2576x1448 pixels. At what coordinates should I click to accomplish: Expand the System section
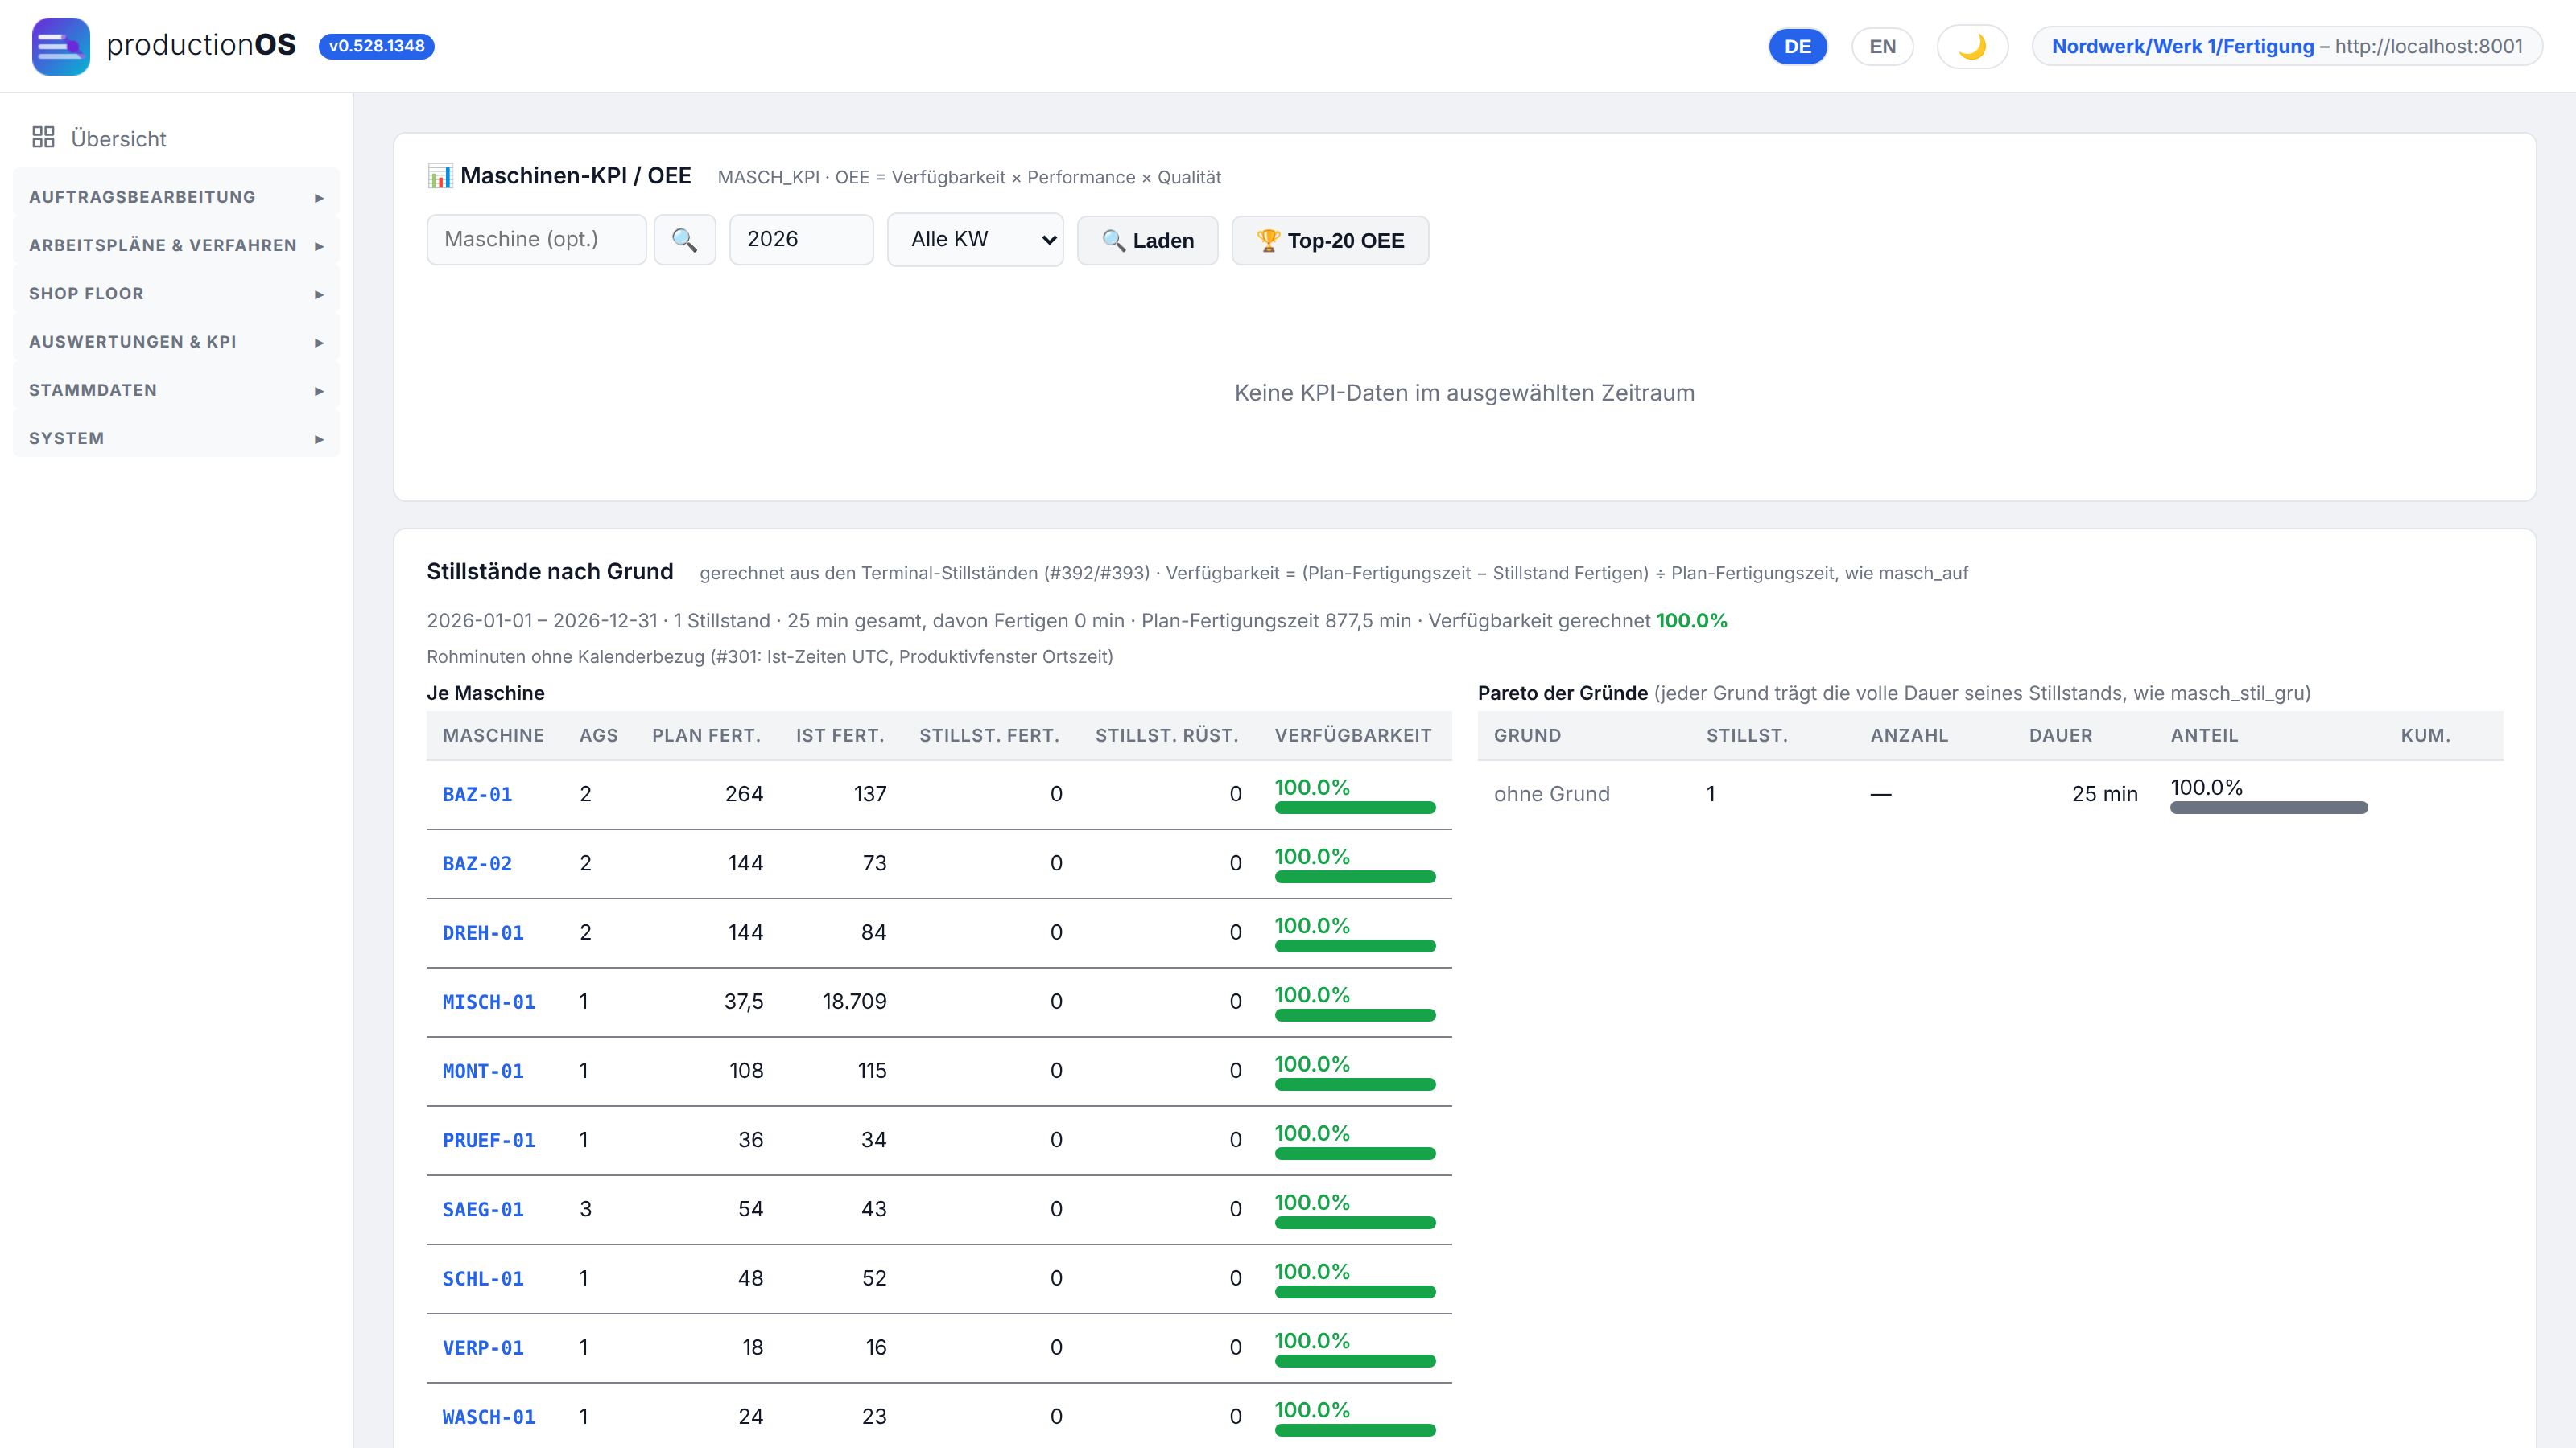tap(176, 438)
